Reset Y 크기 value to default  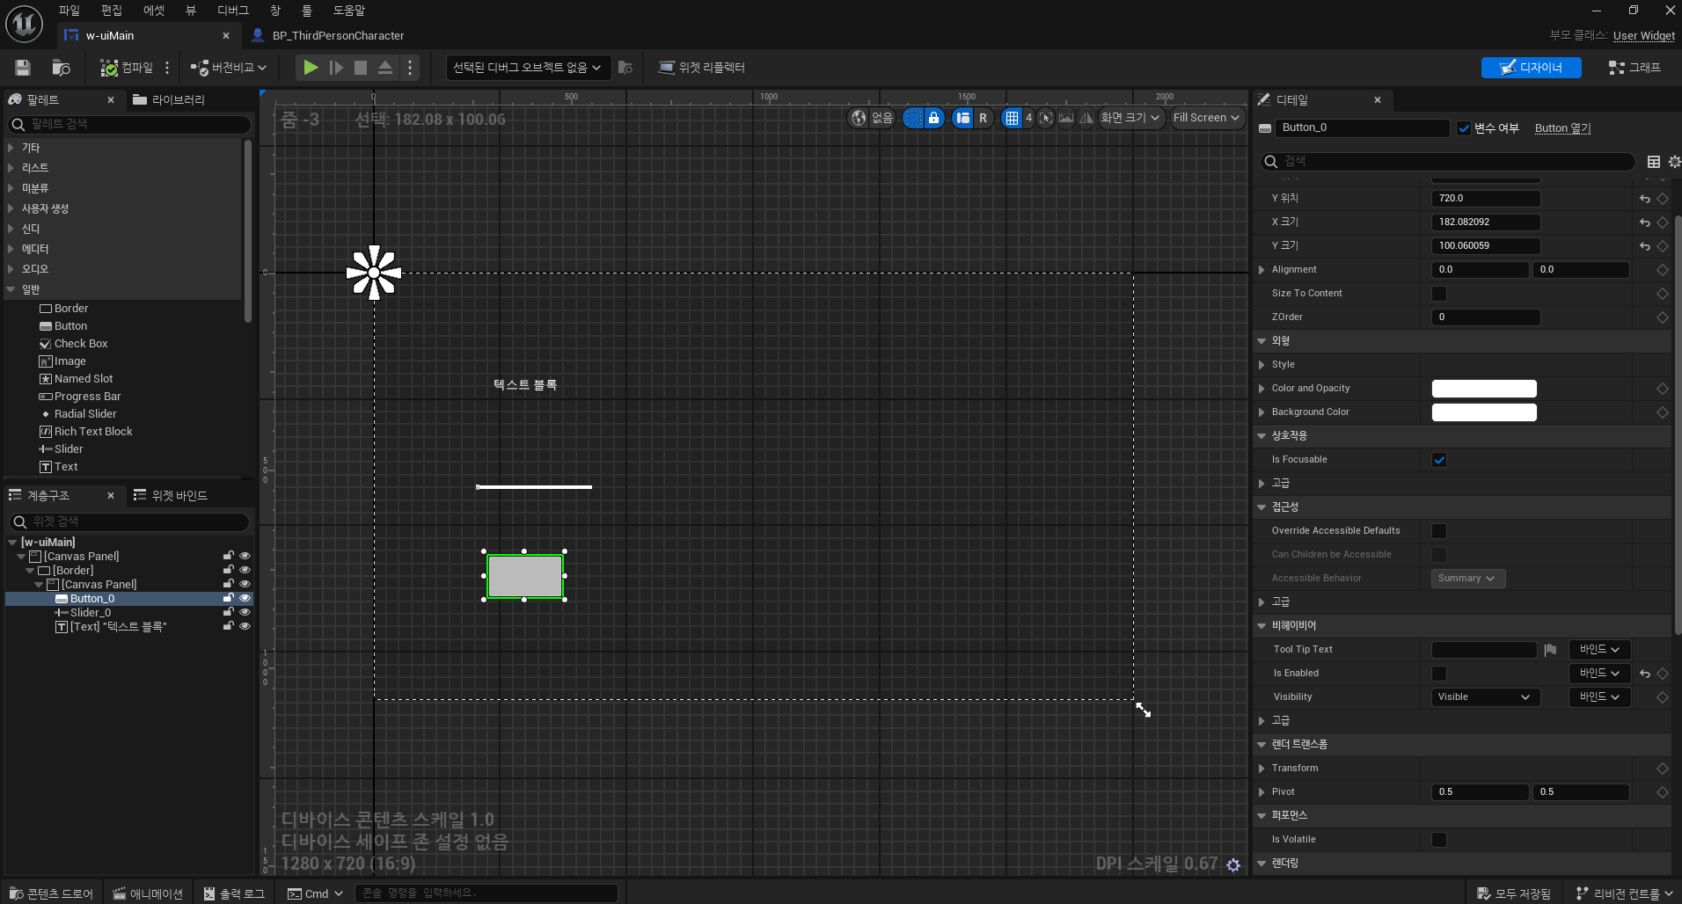click(1645, 246)
